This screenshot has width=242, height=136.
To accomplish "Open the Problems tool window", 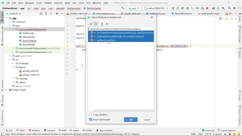I will point(34,130).
